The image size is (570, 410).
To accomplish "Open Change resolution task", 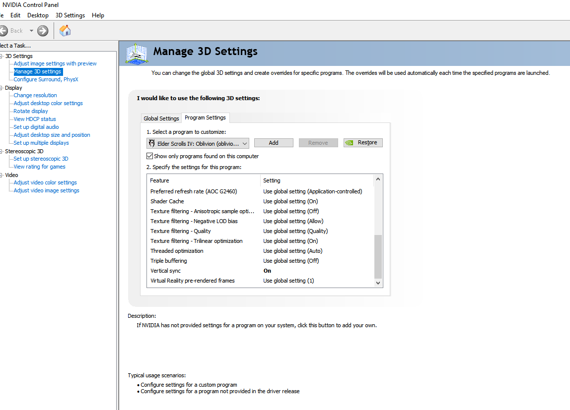I will point(35,95).
